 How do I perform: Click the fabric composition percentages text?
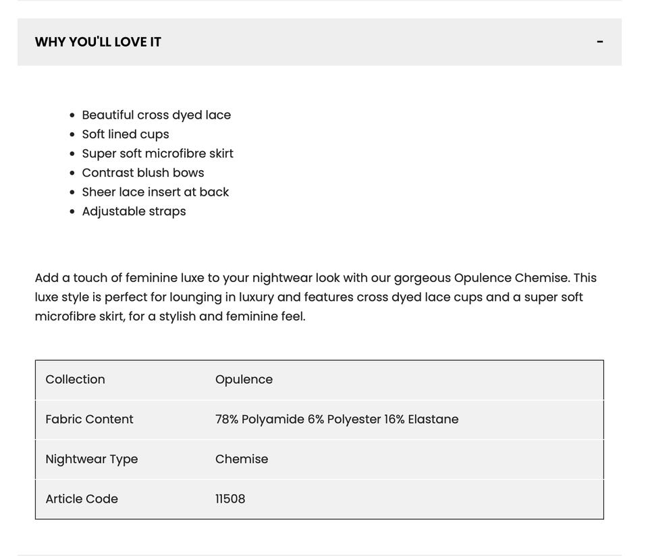pos(337,419)
